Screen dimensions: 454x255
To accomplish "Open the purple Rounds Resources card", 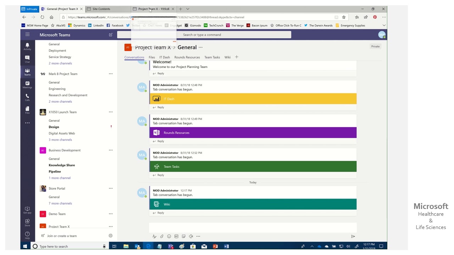I will point(253,133).
